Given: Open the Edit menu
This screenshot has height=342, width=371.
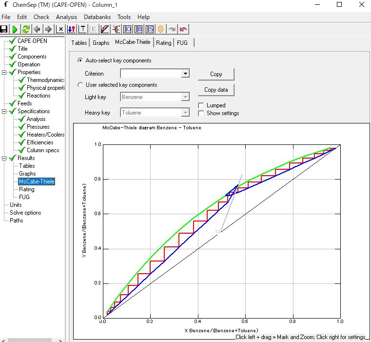Looking at the screenshot, I should (x=22, y=17).
